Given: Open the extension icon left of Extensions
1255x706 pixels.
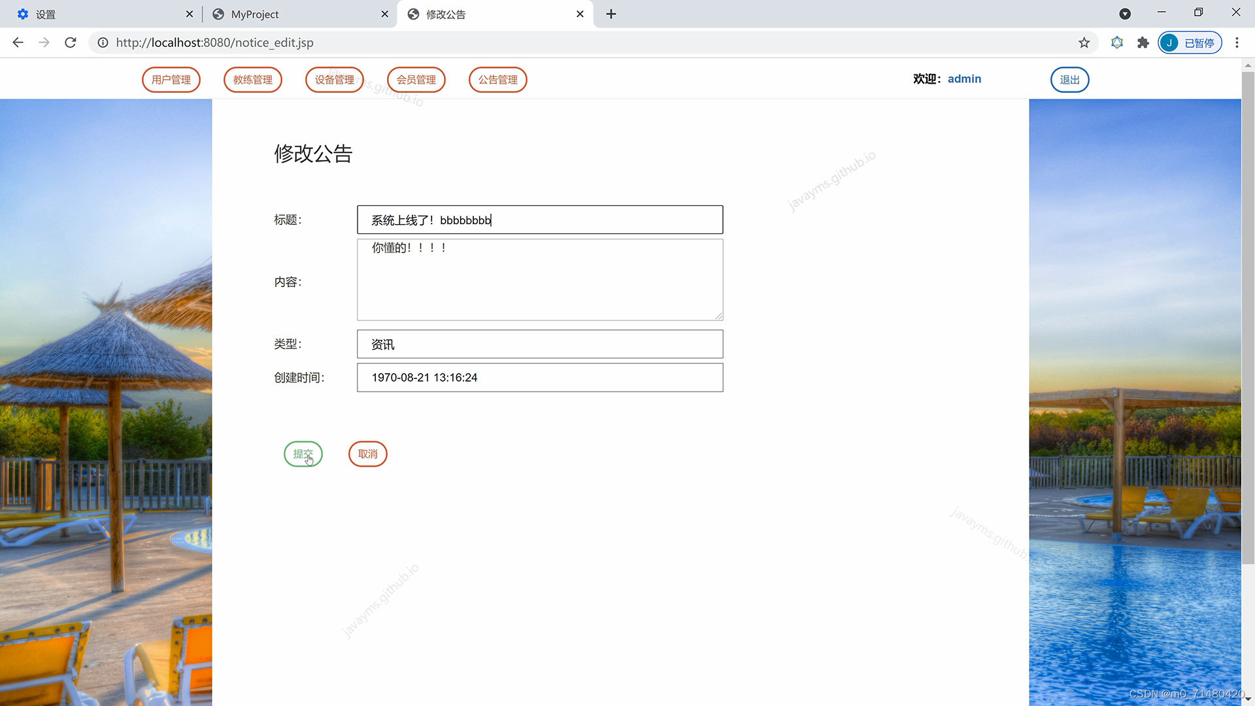Looking at the screenshot, I should (1117, 42).
